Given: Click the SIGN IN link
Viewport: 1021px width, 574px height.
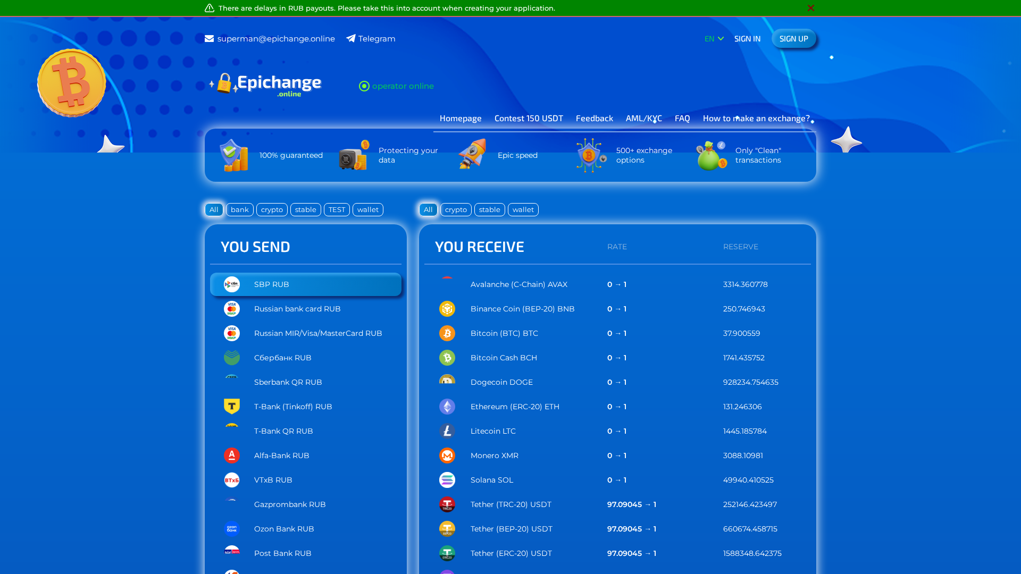Looking at the screenshot, I should [x=747, y=39].
